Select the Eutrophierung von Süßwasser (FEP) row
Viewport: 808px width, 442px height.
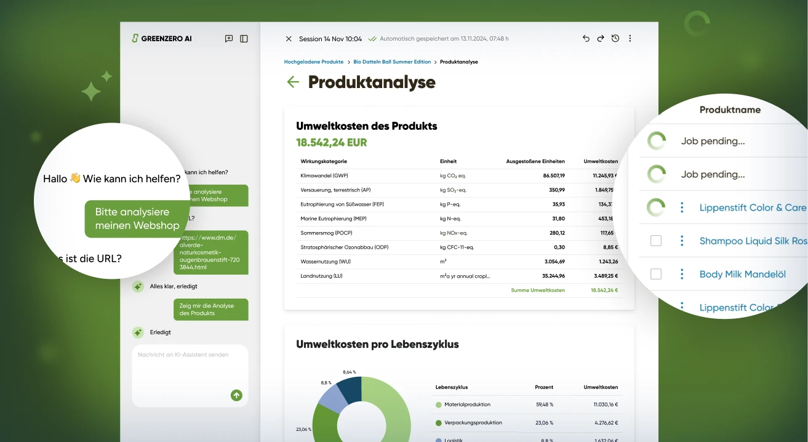(x=459, y=204)
